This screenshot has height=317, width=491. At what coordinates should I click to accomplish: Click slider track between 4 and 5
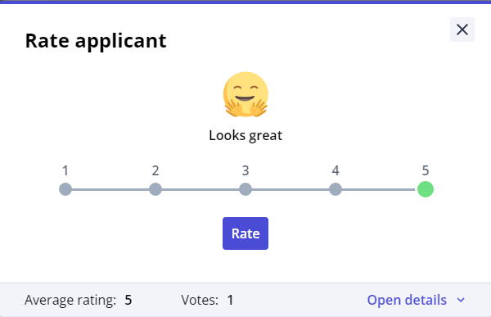tap(380, 189)
